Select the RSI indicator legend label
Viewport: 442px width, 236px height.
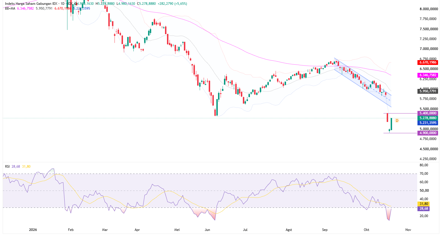click(7, 167)
